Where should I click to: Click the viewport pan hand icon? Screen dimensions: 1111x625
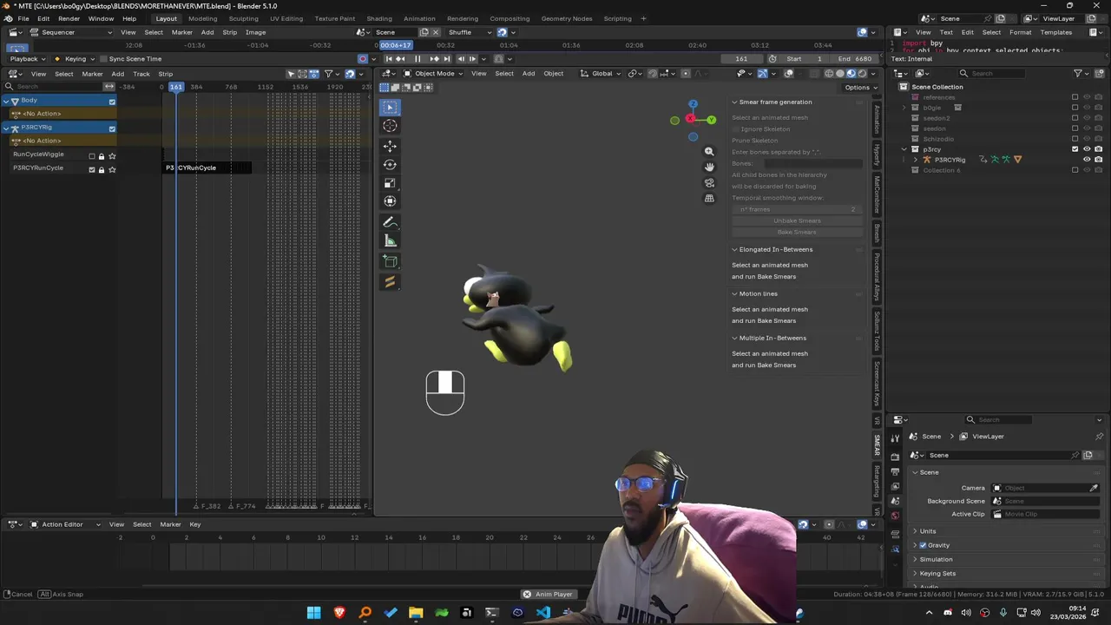click(709, 167)
